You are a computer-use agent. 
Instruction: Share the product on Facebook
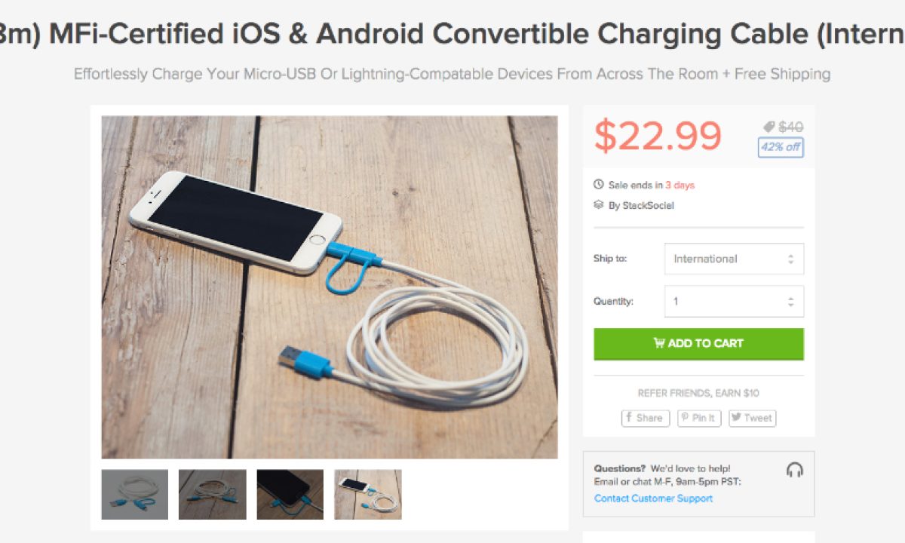pyautogui.click(x=645, y=418)
